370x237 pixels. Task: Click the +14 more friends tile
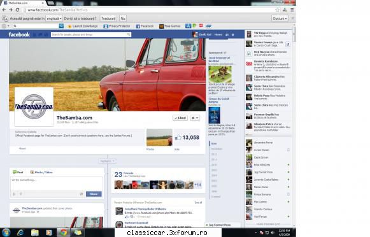click(x=197, y=185)
